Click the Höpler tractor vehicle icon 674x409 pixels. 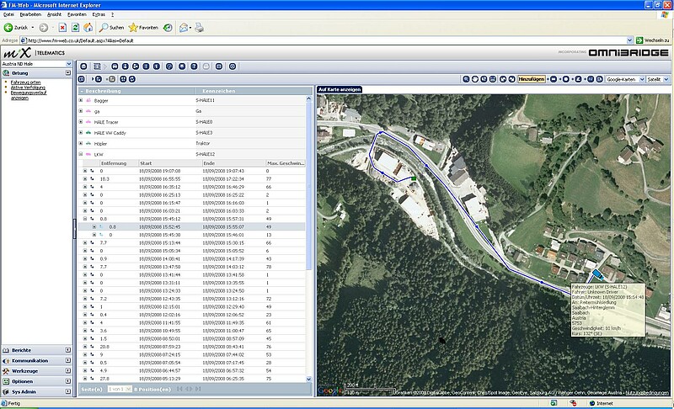point(88,143)
